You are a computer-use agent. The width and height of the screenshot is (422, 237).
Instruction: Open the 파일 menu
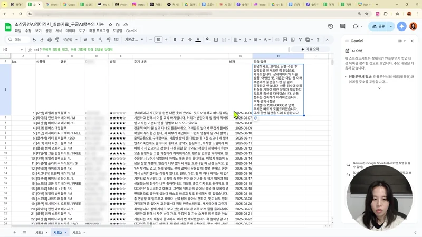click(x=18, y=31)
